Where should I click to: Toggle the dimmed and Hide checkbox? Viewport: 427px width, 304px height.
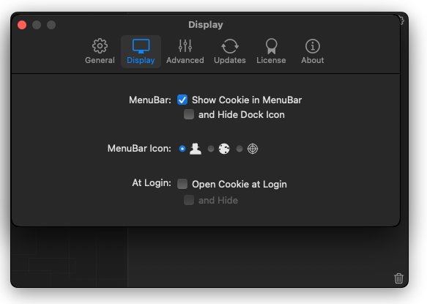(189, 200)
